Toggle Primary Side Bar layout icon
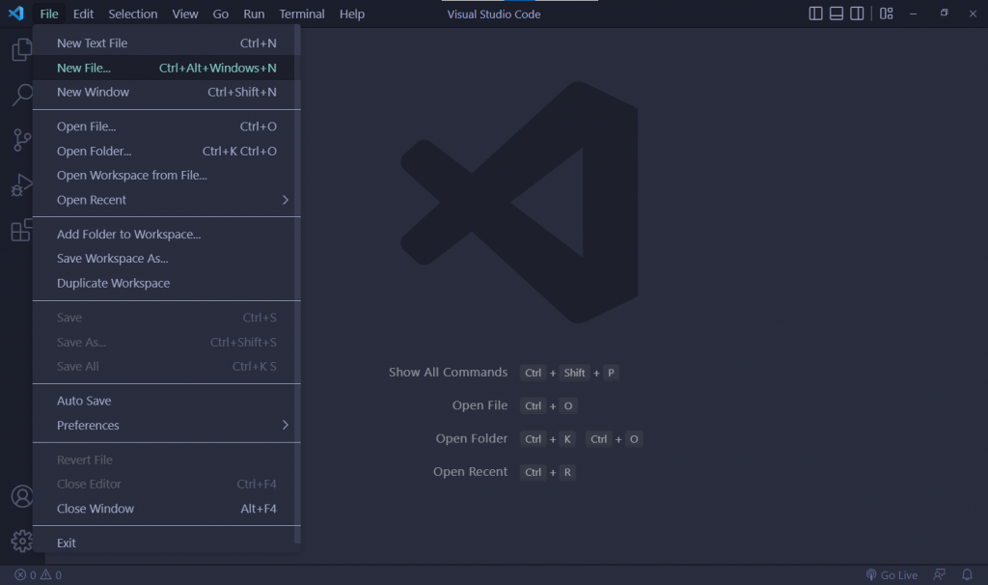 tap(815, 14)
